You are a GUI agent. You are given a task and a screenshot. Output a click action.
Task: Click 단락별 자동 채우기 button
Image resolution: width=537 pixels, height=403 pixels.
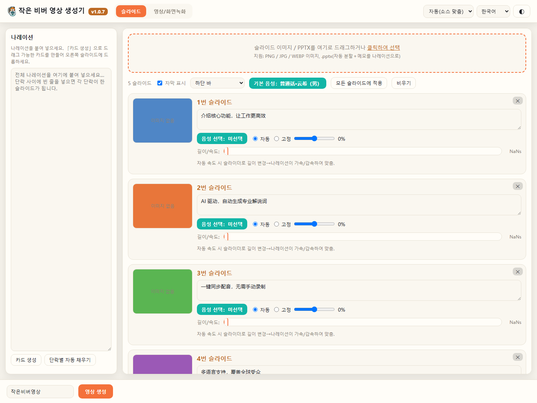70,360
